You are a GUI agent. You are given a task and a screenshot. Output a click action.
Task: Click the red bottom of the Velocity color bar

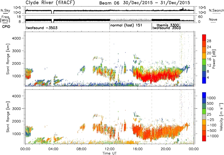(204, 138)
